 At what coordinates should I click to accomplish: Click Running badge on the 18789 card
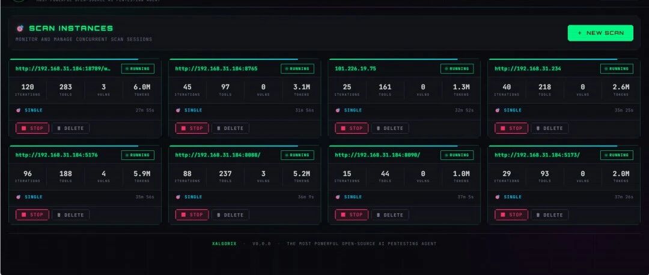point(138,68)
